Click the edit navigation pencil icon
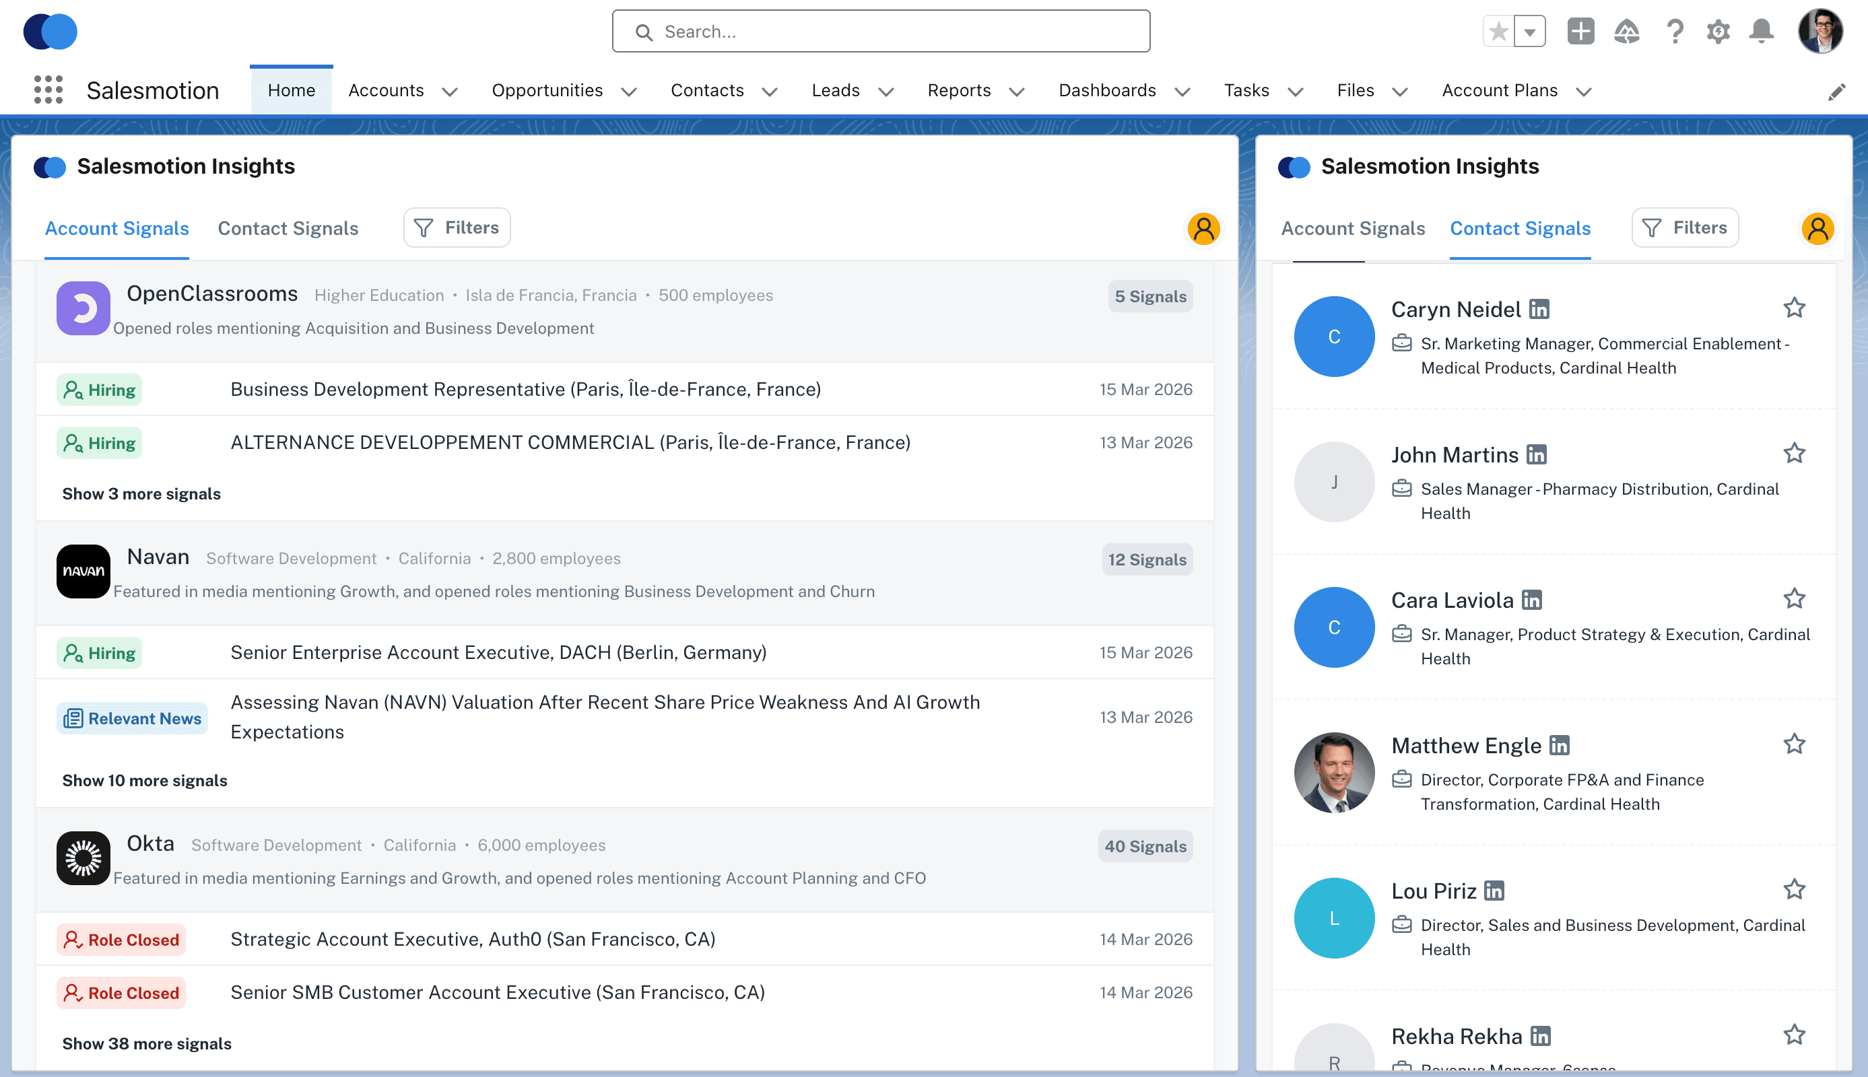 1836,91
